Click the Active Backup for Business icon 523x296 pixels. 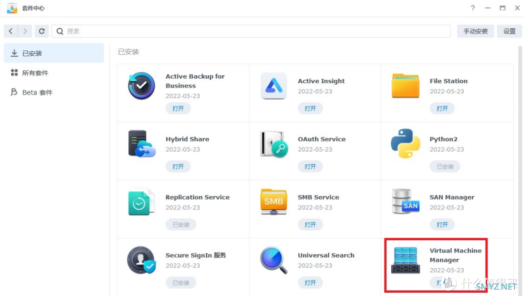pyautogui.click(x=141, y=86)
